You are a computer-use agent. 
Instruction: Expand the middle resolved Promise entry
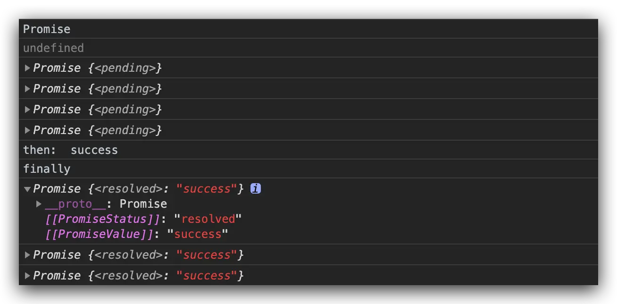click(27, 255)
